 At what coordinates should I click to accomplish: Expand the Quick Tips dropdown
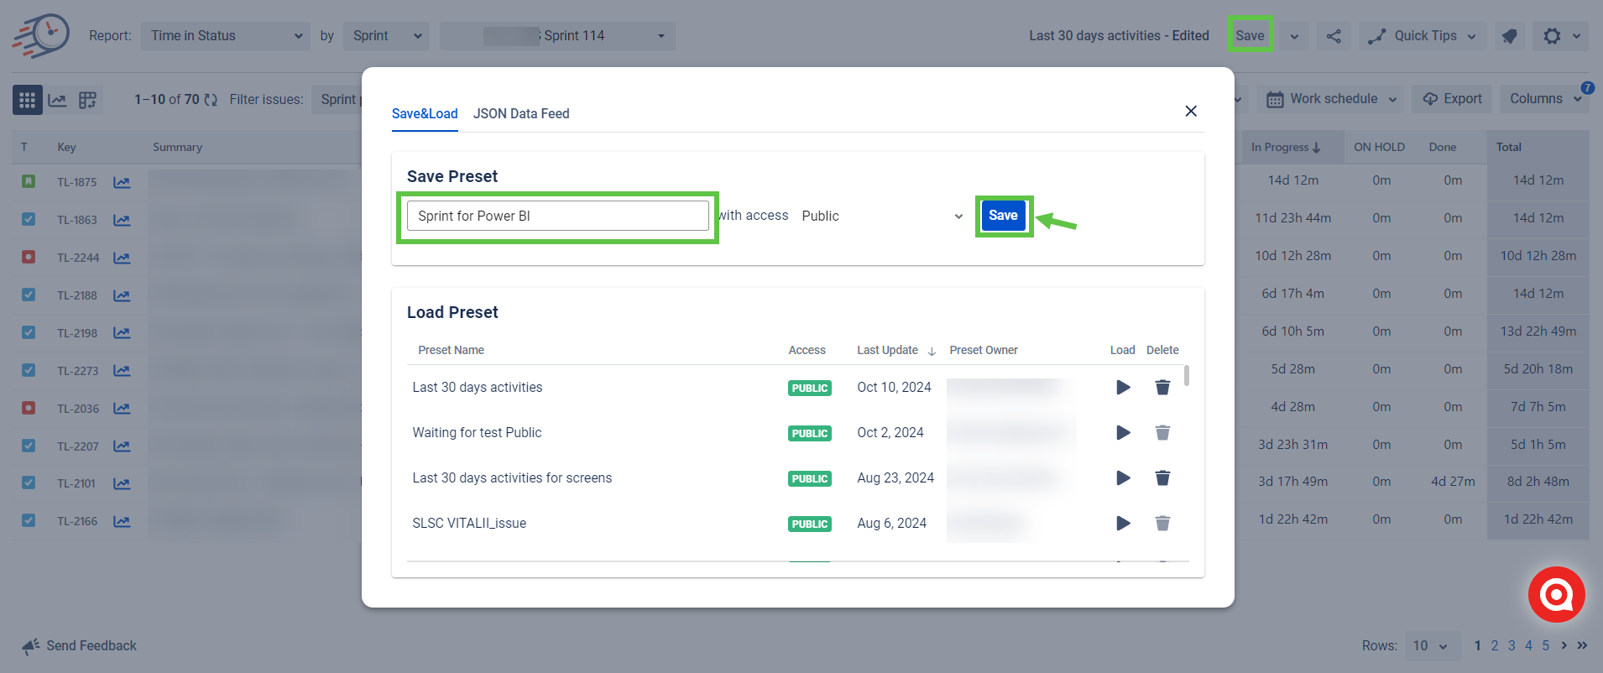1423,36
